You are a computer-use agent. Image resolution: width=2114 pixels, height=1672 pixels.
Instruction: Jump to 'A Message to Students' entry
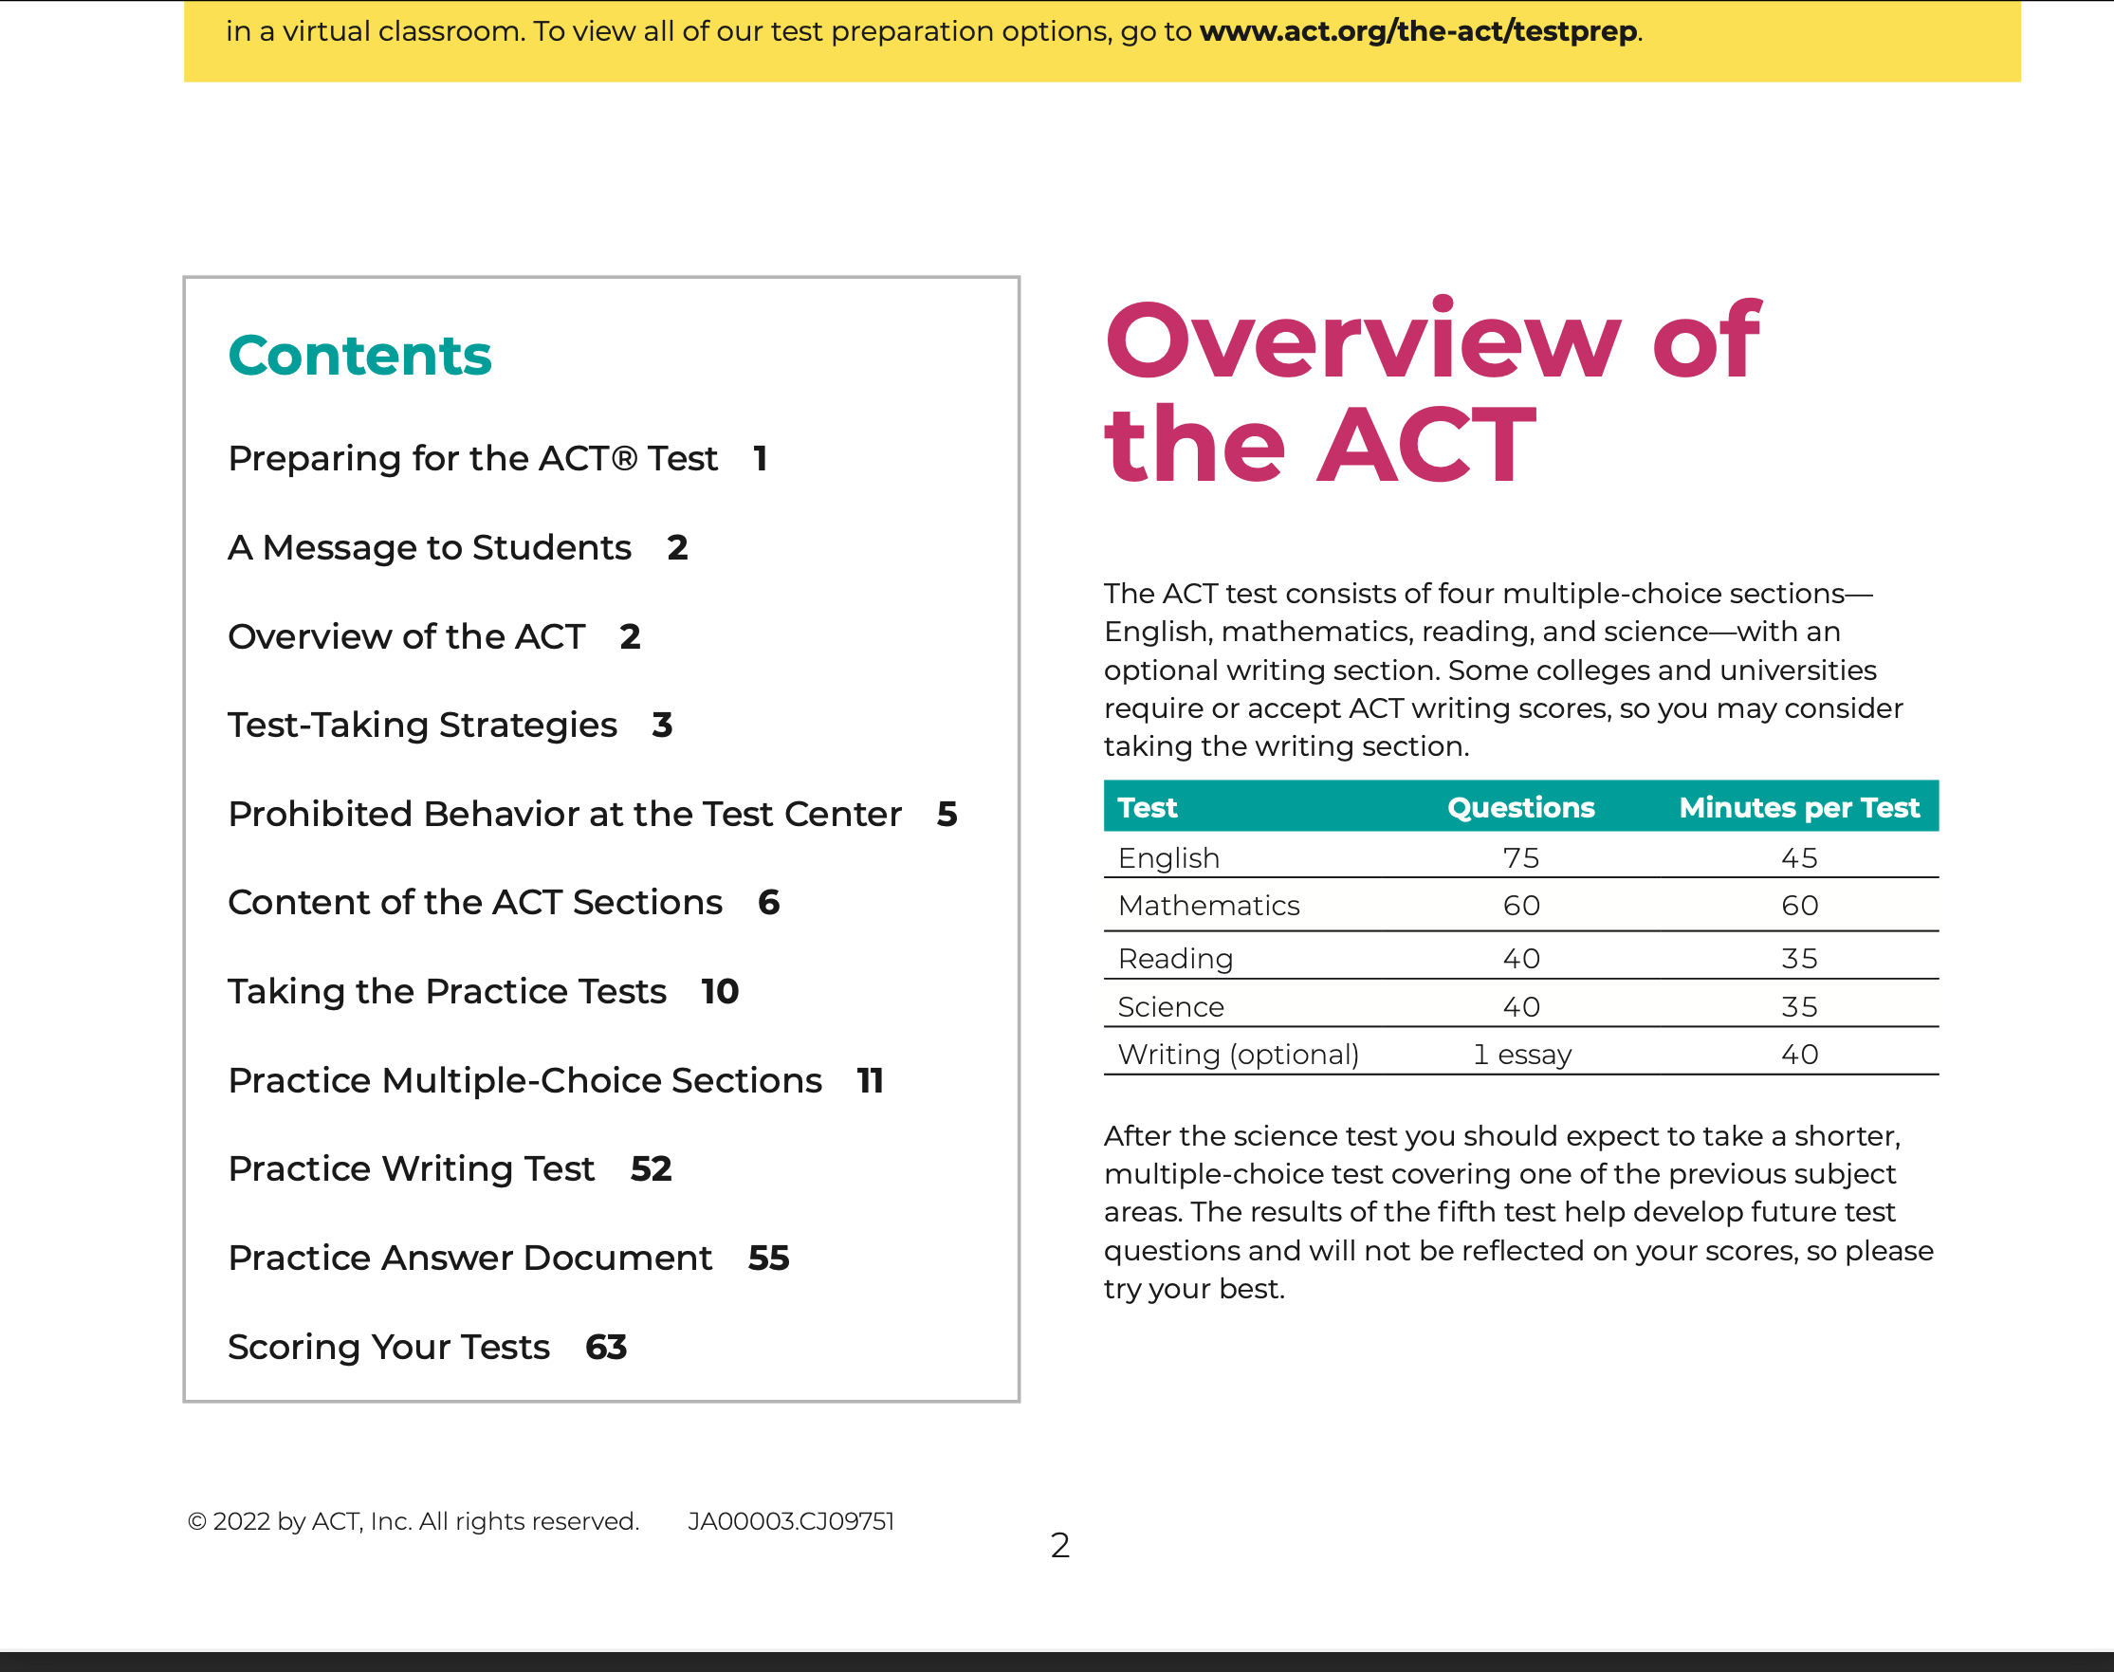coord(430,547)
